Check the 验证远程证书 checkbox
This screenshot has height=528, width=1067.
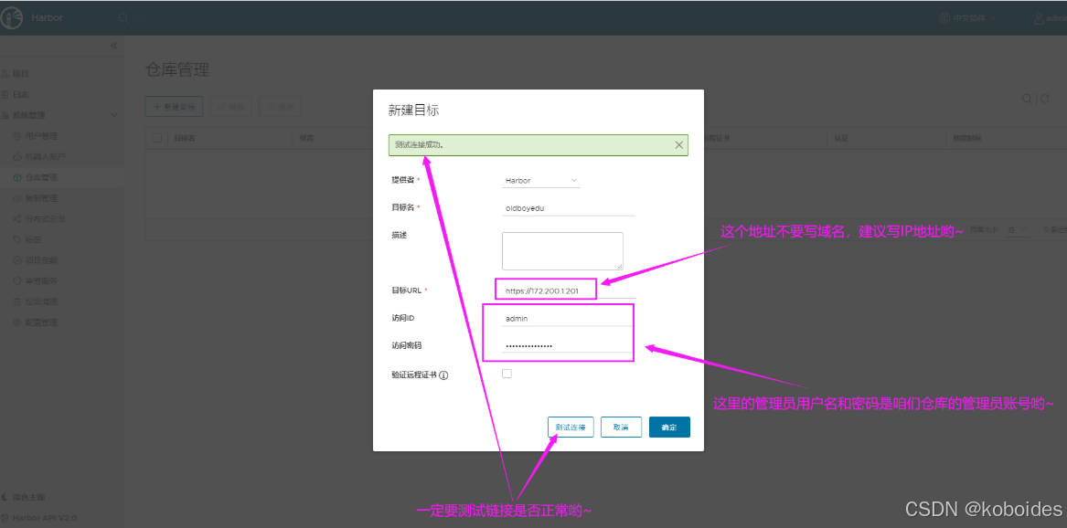[x=507, y=374]
